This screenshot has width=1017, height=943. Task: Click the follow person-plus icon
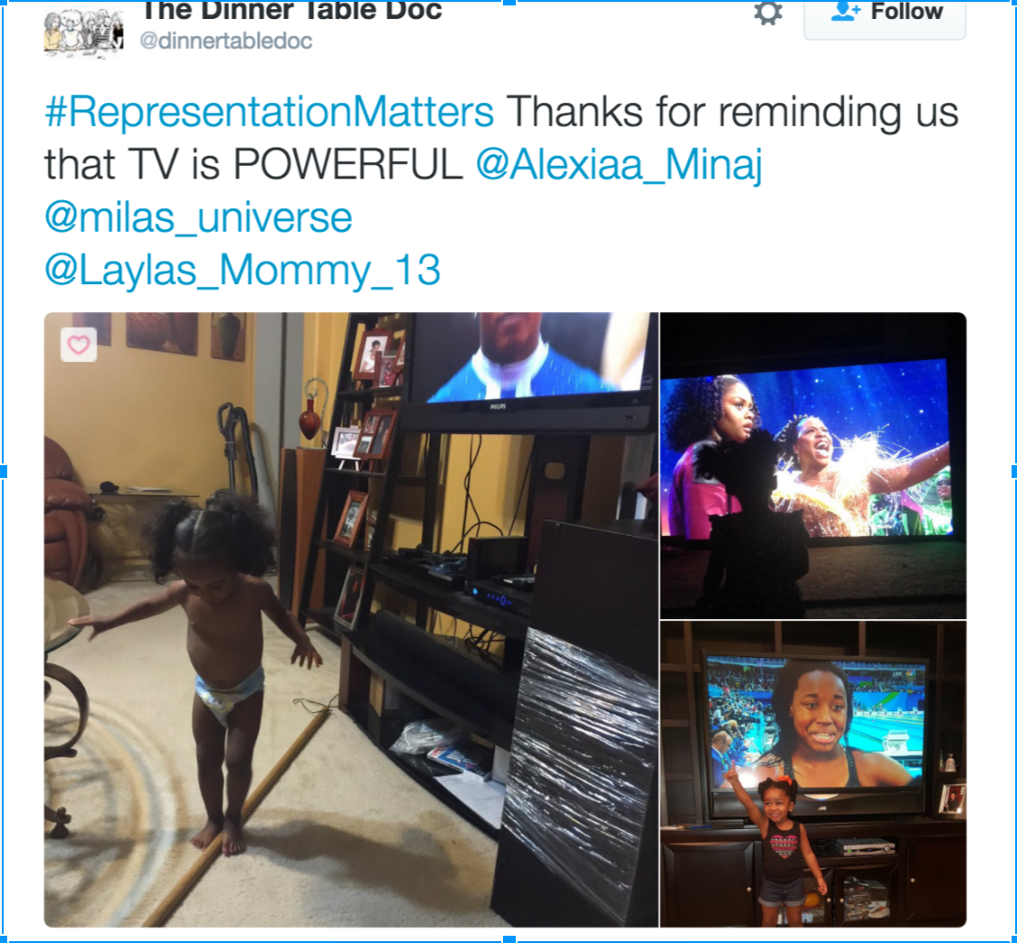coord(845,11)
